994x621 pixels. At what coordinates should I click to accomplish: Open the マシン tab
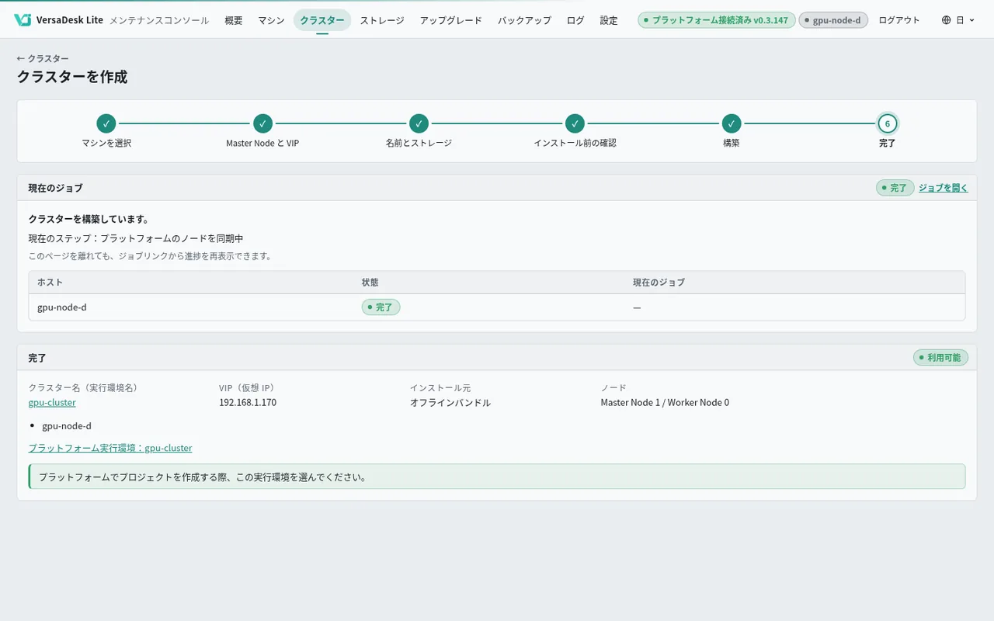point(272,20)
